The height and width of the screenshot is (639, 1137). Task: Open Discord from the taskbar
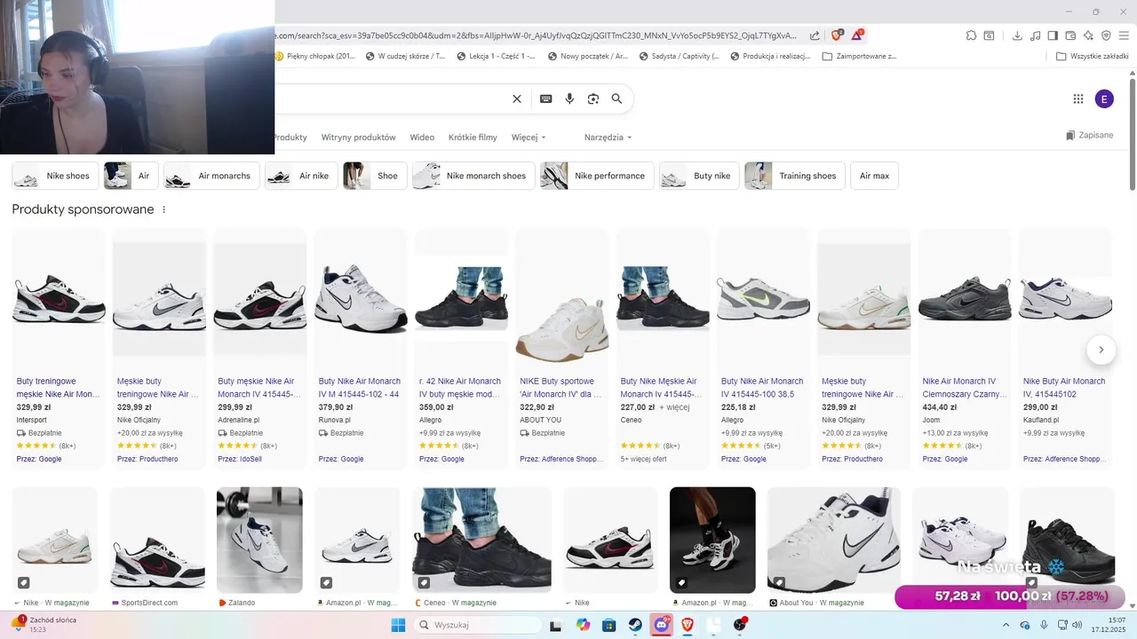pyautogui.click(x=662, y=625)
